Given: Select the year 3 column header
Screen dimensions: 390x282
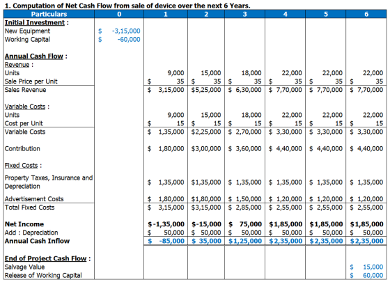Looking at the screenshot, I should 244,14.
